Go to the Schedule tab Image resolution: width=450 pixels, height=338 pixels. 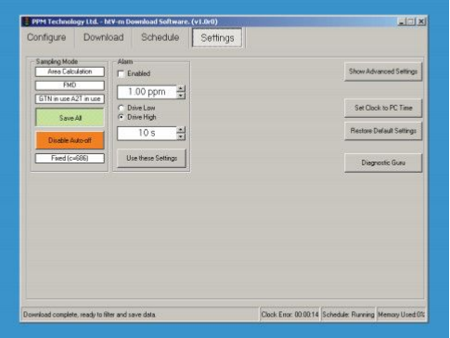click(x=161, y=37)
